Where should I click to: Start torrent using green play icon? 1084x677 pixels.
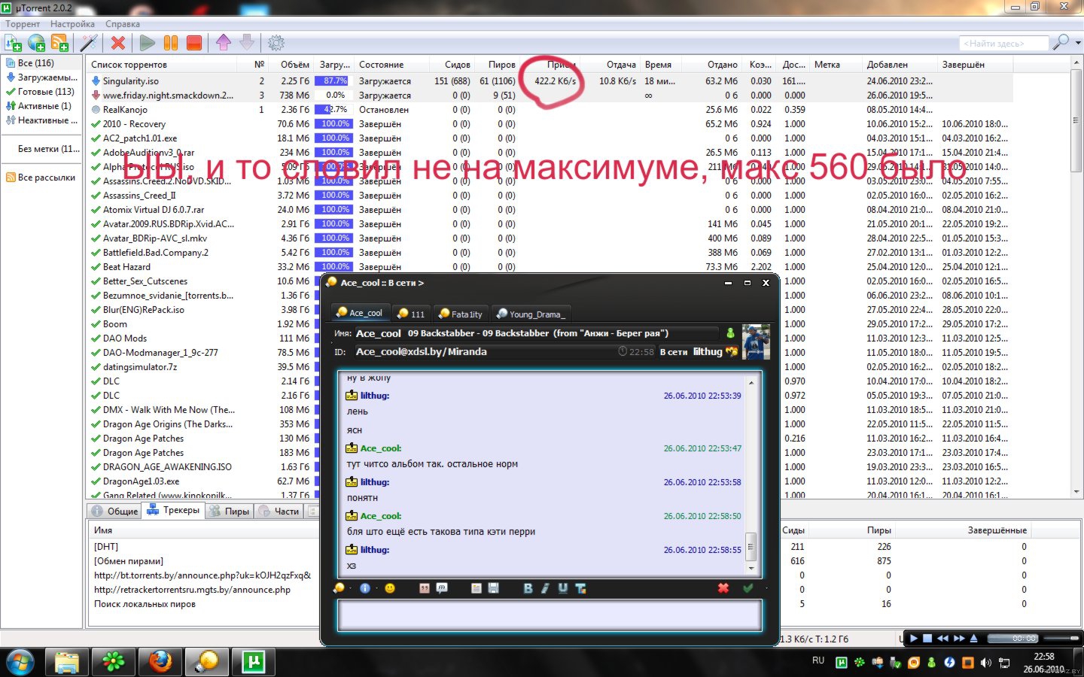click(x=148, y=43)
